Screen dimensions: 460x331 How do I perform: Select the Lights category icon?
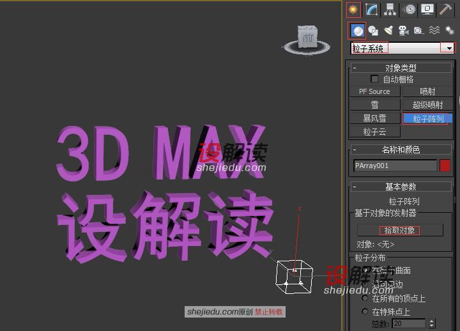(x=388, y=30)
